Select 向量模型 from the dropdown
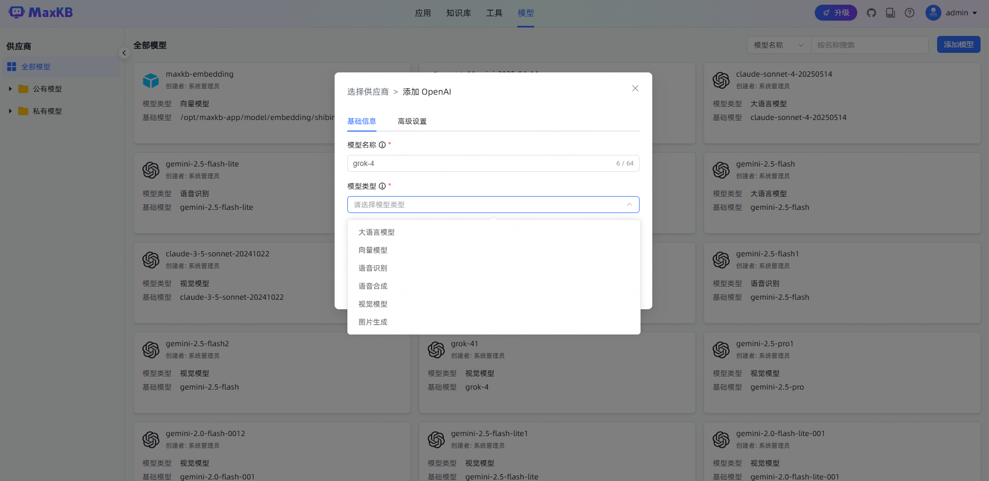 click(x=494, y=250)
